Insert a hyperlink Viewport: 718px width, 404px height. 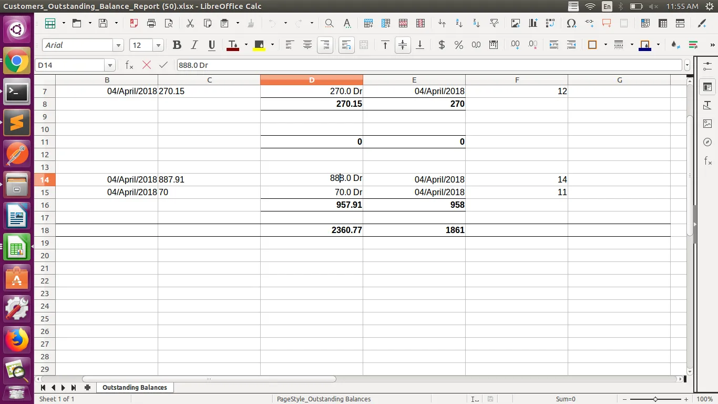pyautogui.click(x=589, y=23)
